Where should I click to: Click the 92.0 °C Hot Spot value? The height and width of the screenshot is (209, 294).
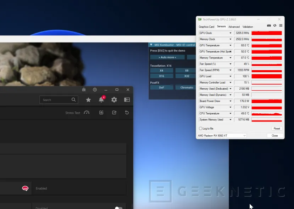pyautogui.click(x=242, y=51)
